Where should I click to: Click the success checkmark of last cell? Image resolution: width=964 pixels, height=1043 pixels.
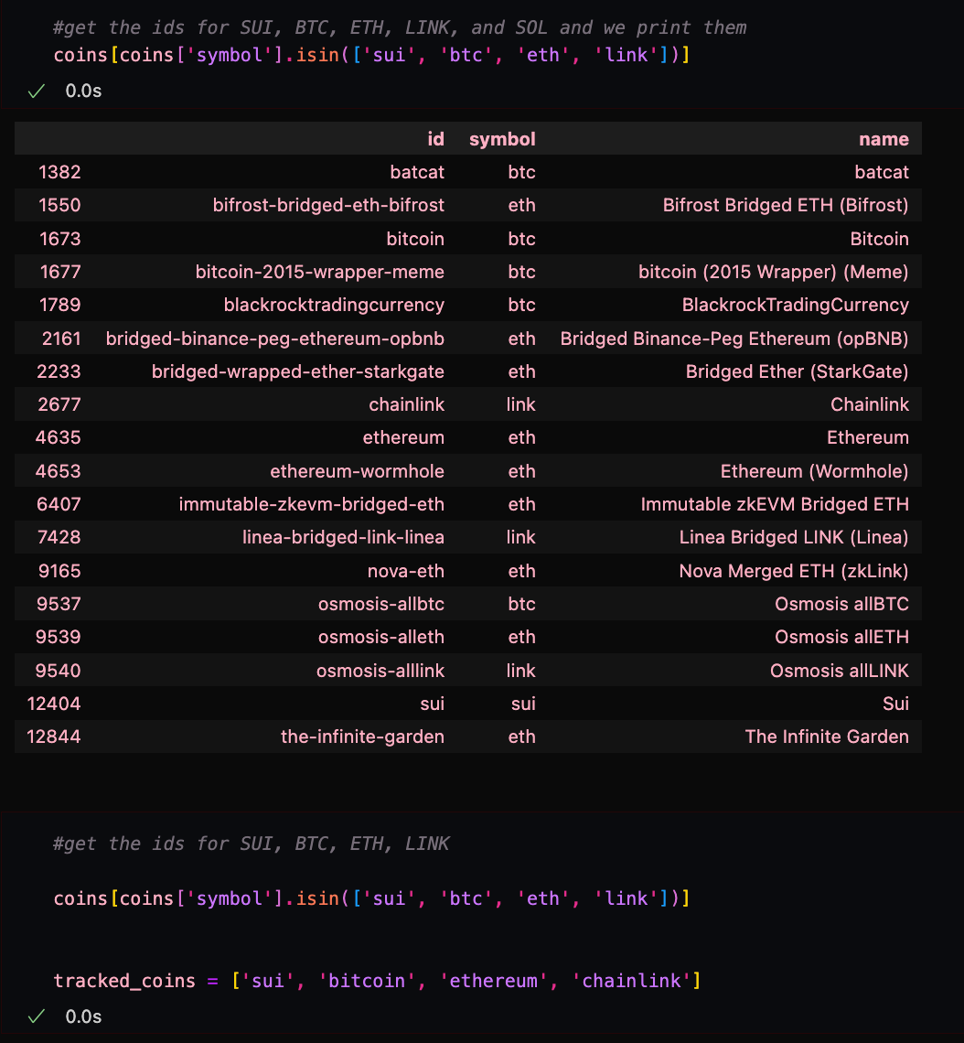pyautogui.click(x=37, y=1016)
